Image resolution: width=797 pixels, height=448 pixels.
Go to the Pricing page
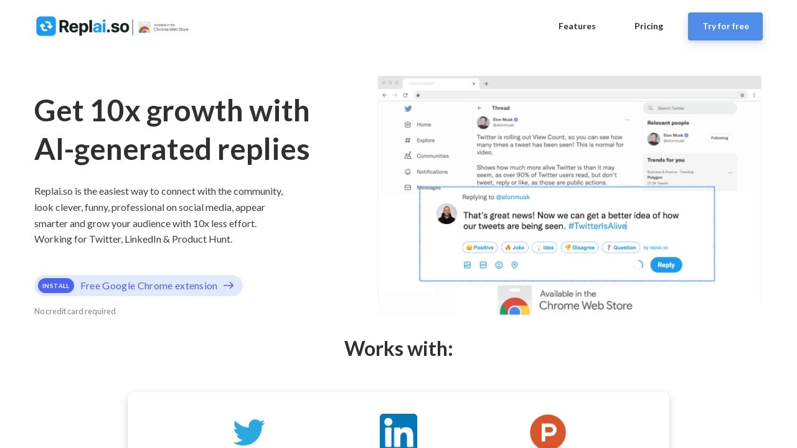click(649, 26)
